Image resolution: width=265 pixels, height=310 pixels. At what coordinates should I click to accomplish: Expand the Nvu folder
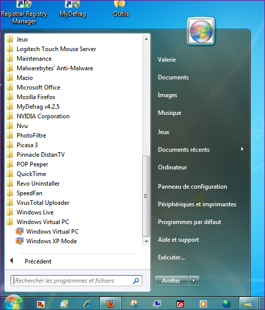click(x=17, y=126)
